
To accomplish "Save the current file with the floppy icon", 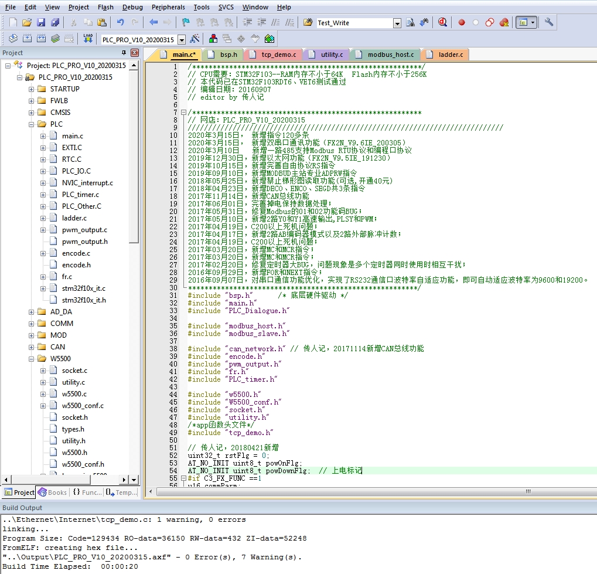I will 41,22.
